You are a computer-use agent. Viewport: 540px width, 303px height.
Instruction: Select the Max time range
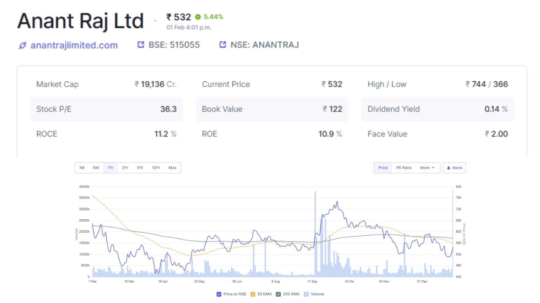(x=172, y=168)
